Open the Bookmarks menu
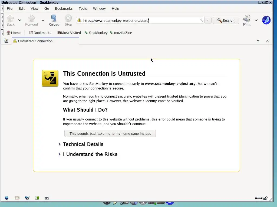The height and width of the screenshot is (207, 277). tap(64, 8)
